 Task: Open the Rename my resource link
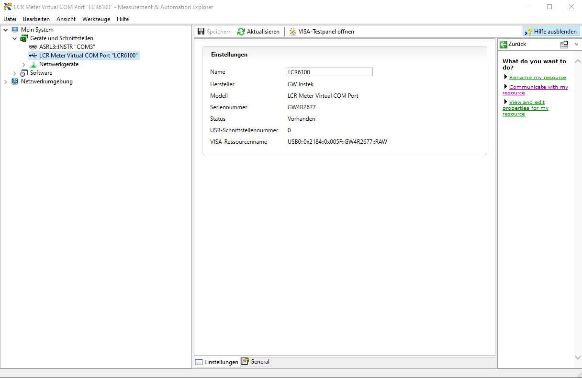[x=537, y=78]
